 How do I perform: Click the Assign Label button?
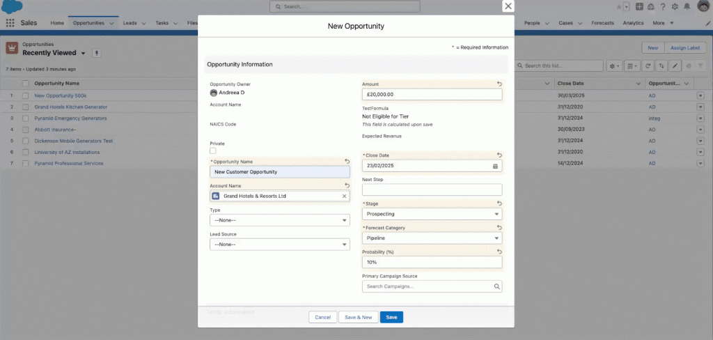(685, 48)
